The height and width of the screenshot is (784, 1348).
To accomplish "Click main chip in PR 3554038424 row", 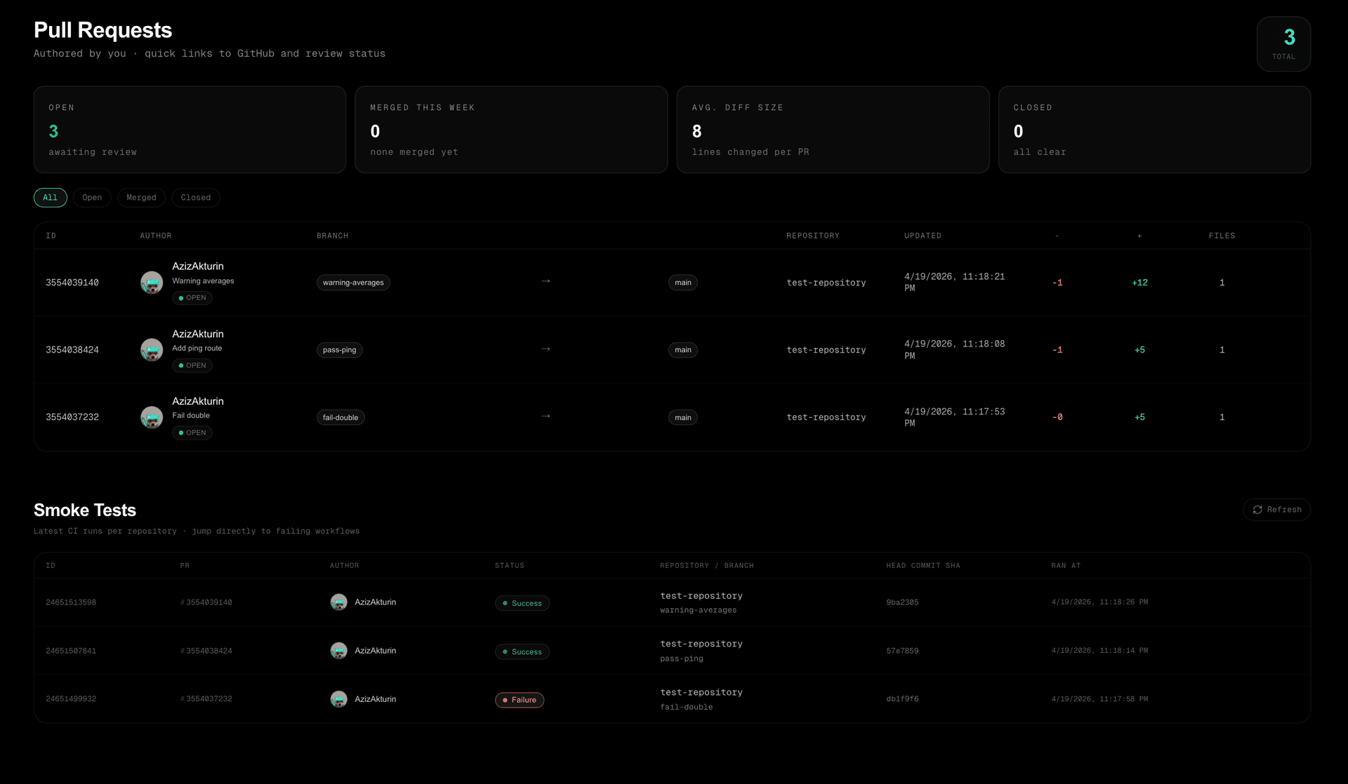I will click(x=683, y=350).
